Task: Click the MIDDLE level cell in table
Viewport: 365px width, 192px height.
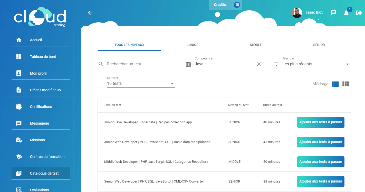Action: 235,162
